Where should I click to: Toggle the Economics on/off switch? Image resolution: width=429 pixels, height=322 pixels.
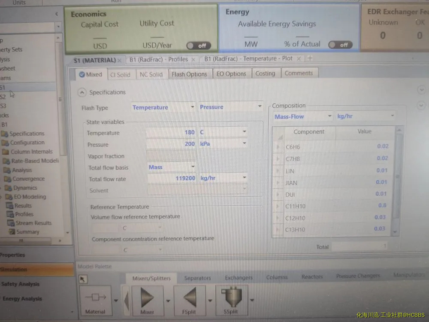[198, 46]
